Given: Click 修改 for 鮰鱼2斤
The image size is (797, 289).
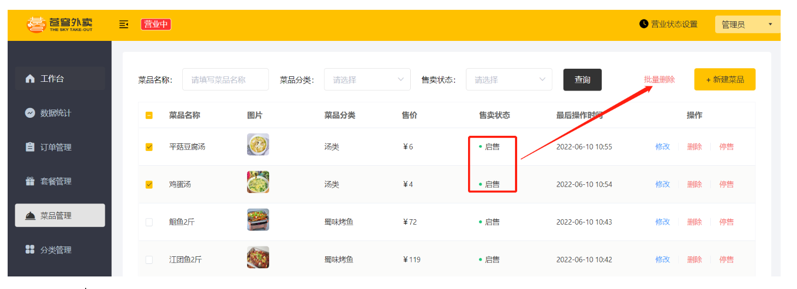Looking at the screenshot, I should pyautogui.click(x=662, y=222).
